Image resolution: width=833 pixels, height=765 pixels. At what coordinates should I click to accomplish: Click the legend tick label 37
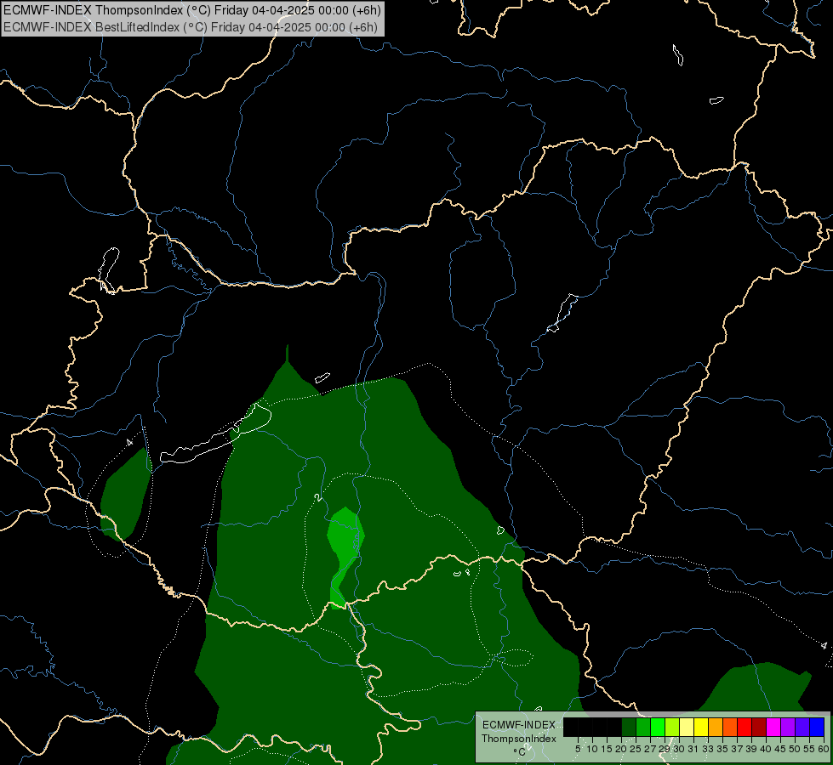click(737, 749)
